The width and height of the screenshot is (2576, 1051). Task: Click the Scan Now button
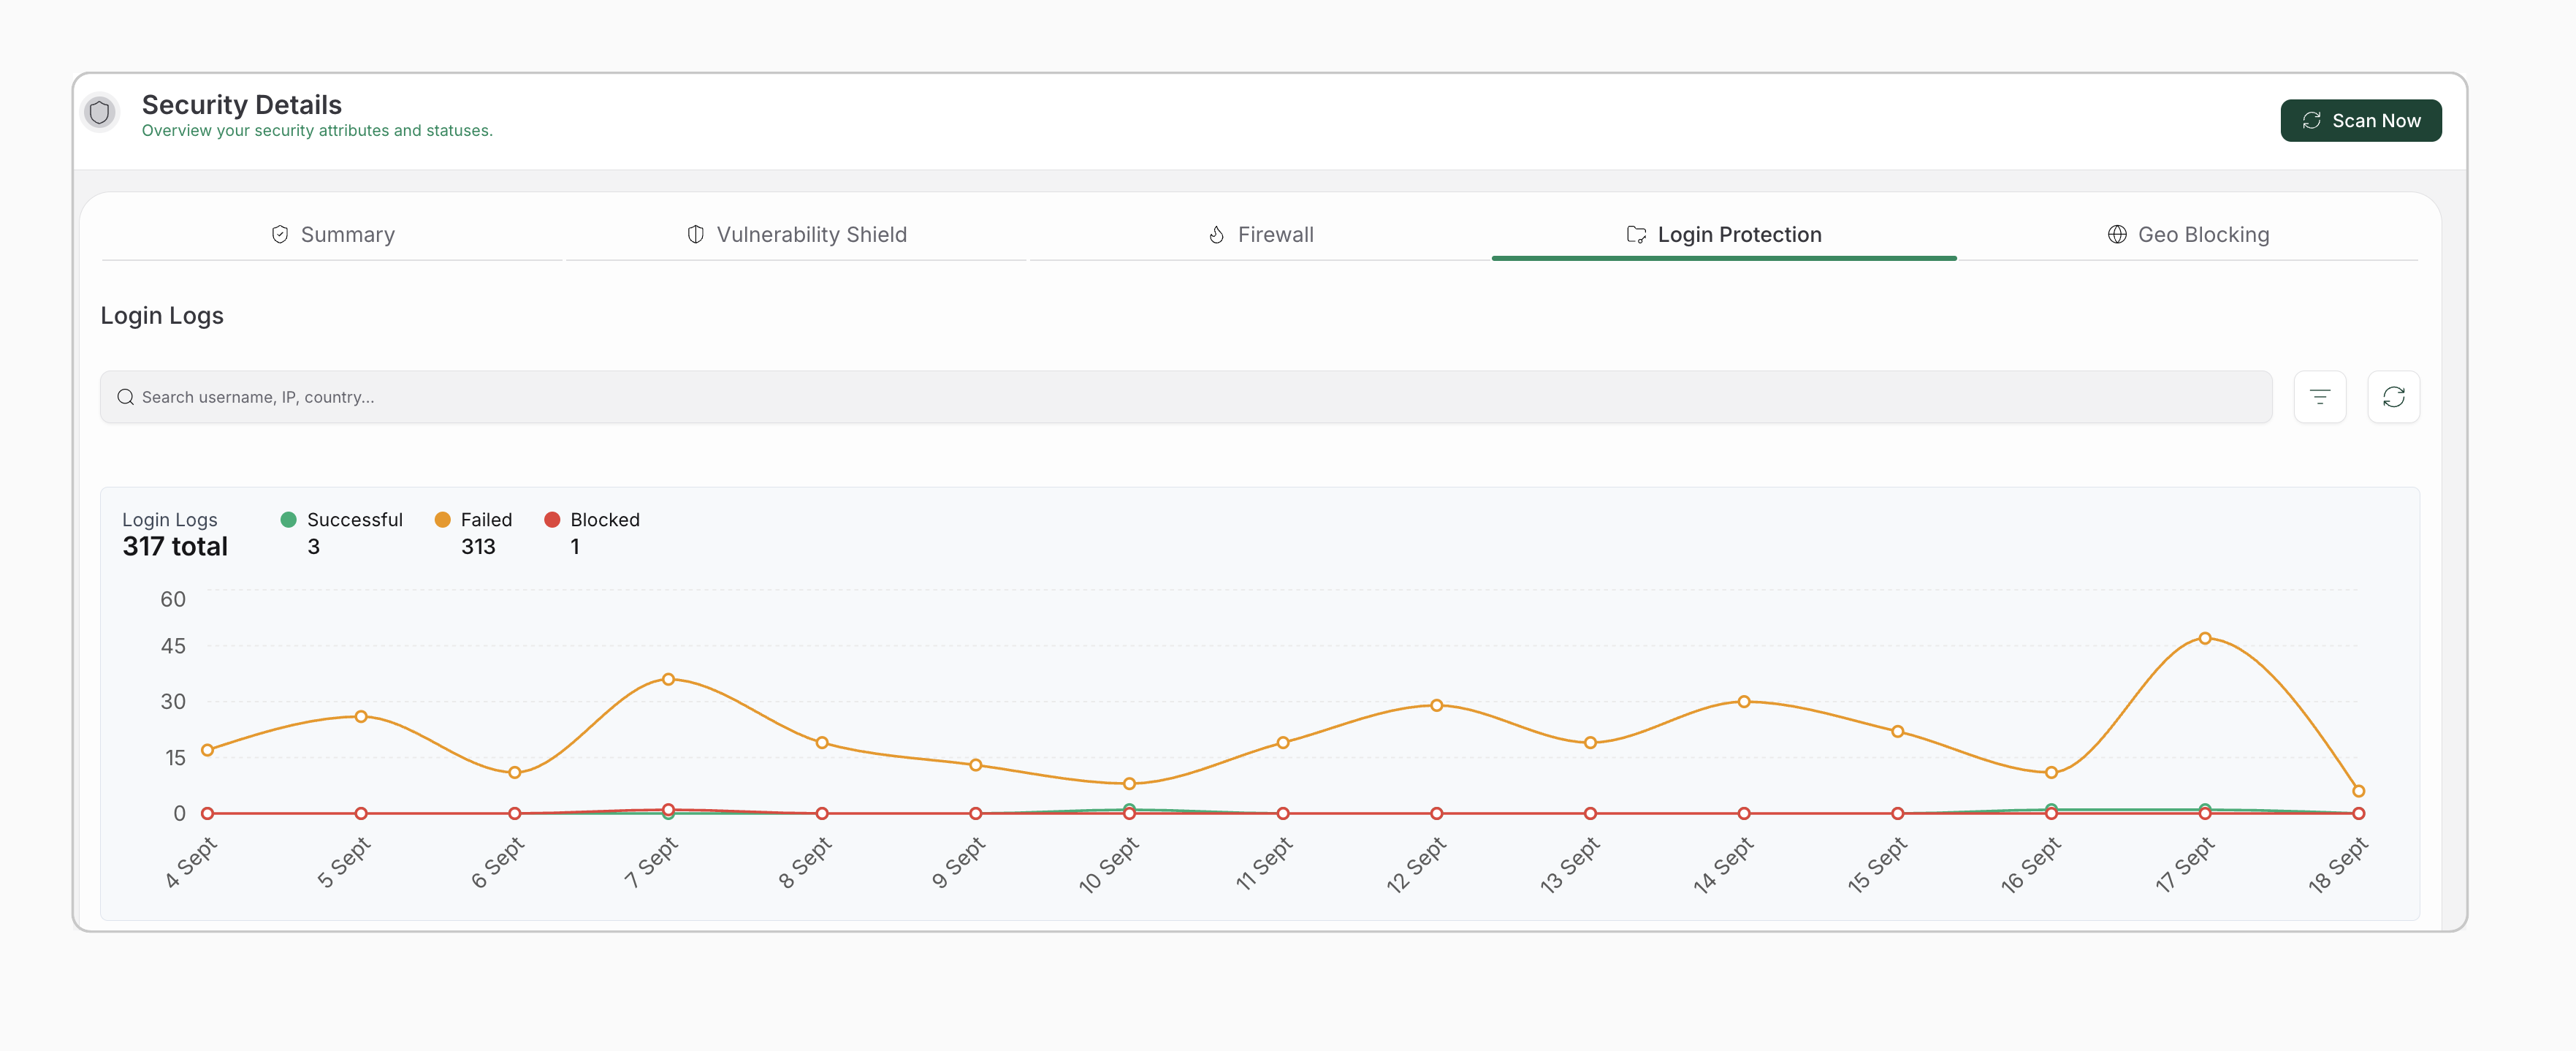point(2360,120)
